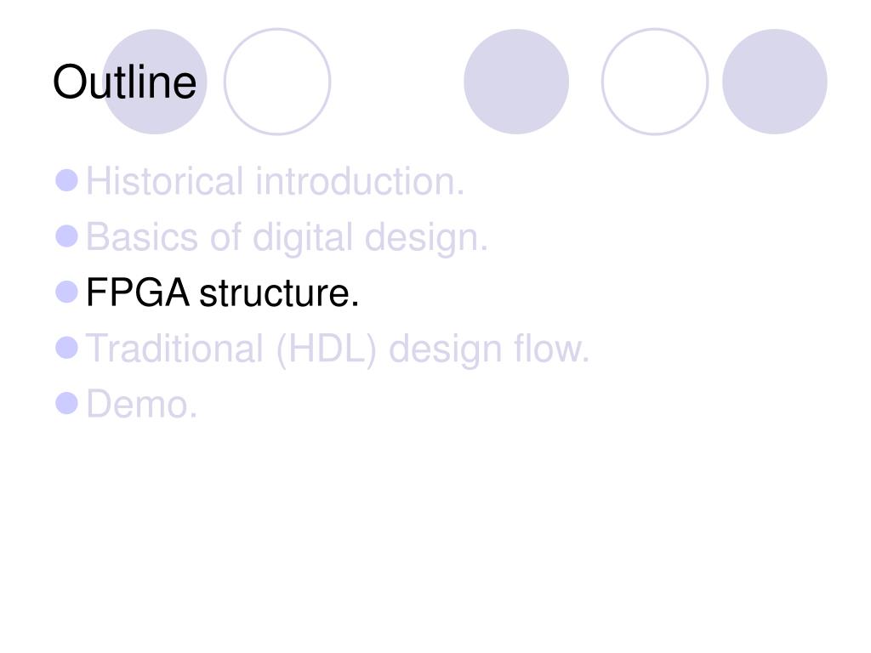Click bullet dot beside Historical introduction
Image resolution: width=871 pixels, height=653 pixels.
click(66, 180)
